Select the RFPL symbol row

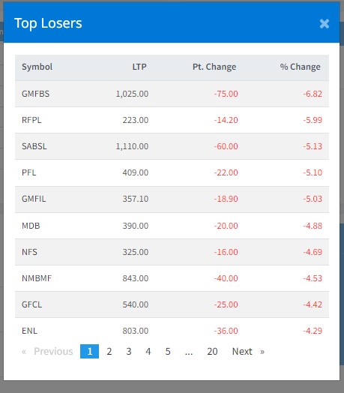point(172,120)
